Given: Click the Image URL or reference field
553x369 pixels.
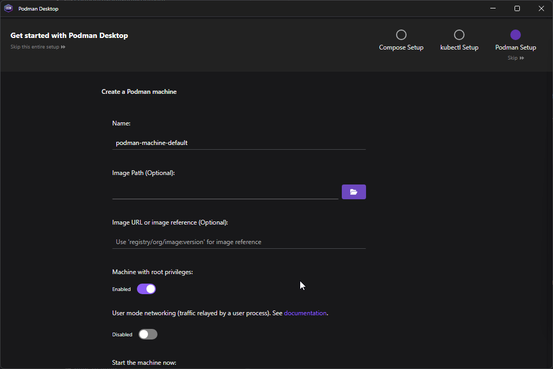Looking at the screenshot, I should [x=239, y=242].
